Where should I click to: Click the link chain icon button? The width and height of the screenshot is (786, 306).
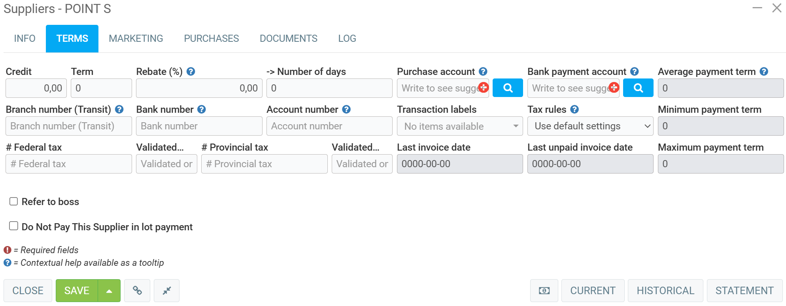pyautogui.click(x=137, y=291)
